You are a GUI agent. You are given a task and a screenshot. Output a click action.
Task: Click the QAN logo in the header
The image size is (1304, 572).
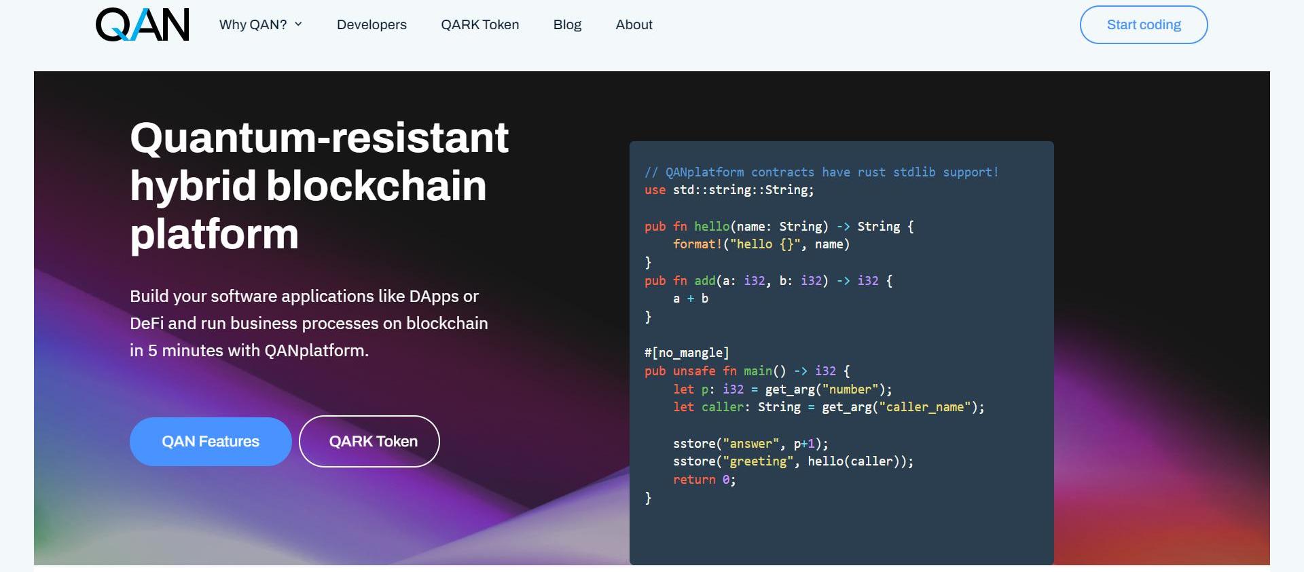[143, 25]
